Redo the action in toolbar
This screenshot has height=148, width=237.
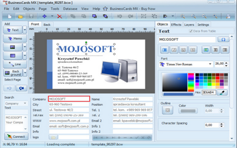coord(130,16)
